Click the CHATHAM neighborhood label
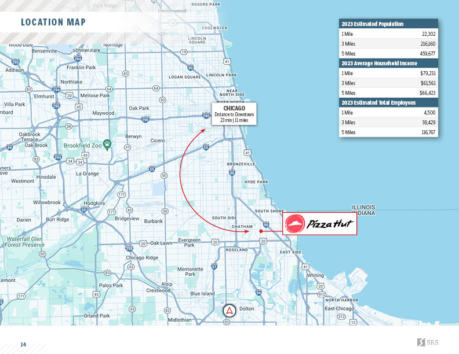This screenshot has height=354, width=459. coord(242,227)
